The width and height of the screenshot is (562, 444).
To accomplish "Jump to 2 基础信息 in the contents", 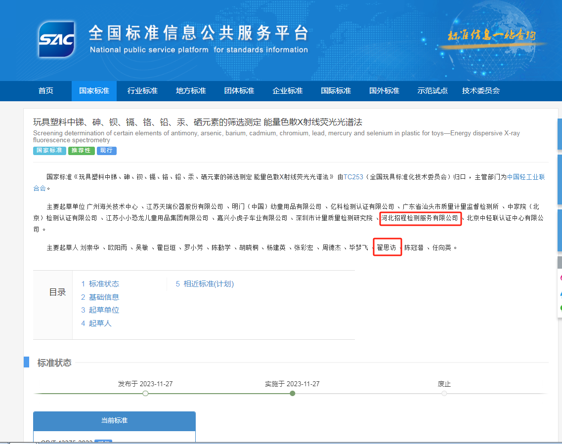I will pos(100,297).
